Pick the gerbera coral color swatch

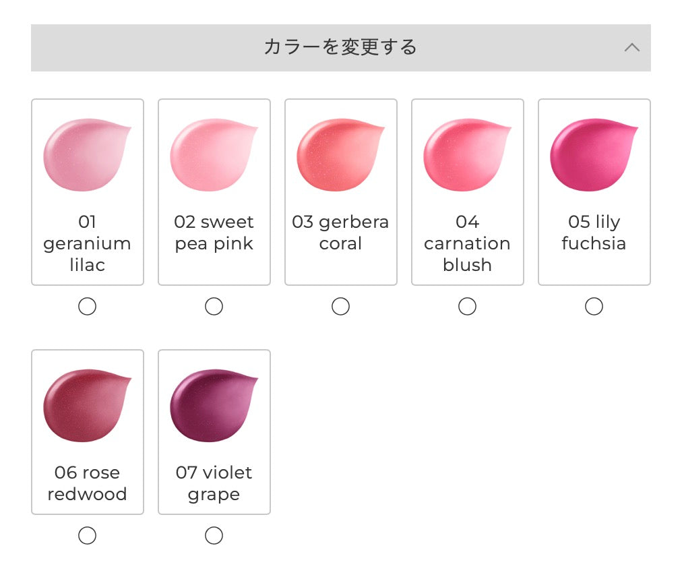coord(339,154)
